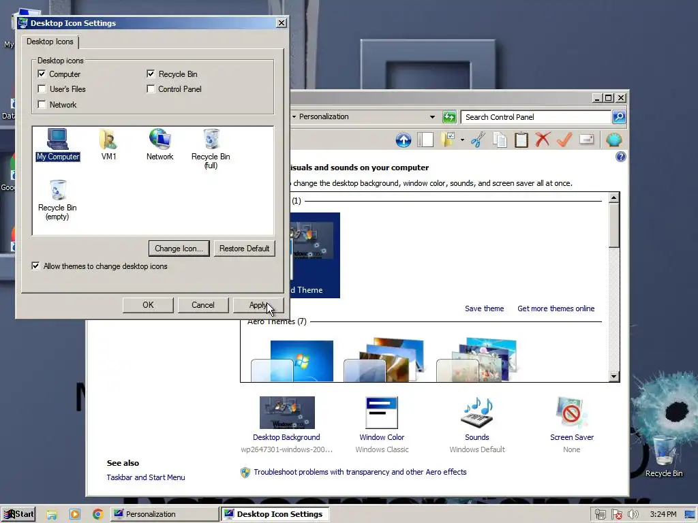Check the Control Panel checkbox

click(151, 89)
